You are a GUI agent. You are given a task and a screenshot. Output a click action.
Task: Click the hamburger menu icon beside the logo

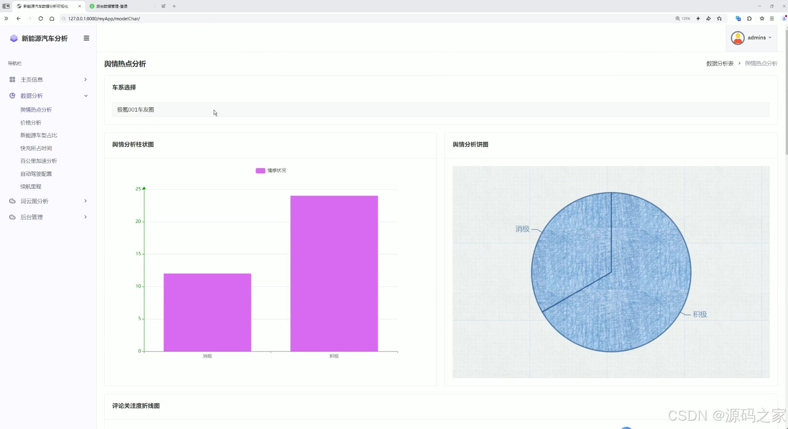(x=86, y=38)
